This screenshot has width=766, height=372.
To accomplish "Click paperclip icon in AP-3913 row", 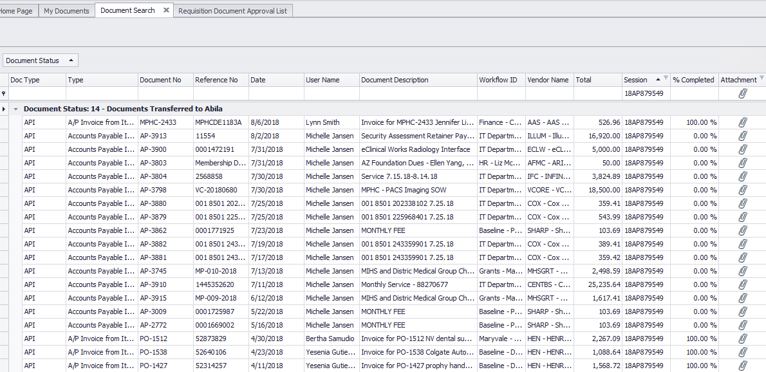I will pos(742,136).
